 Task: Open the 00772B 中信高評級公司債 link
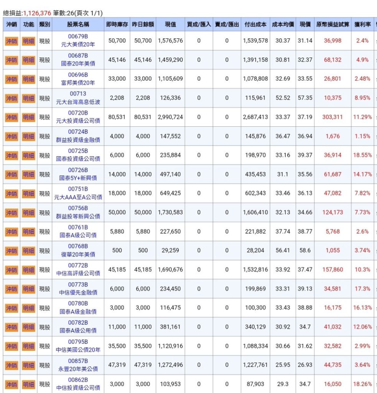coord(78,270)
